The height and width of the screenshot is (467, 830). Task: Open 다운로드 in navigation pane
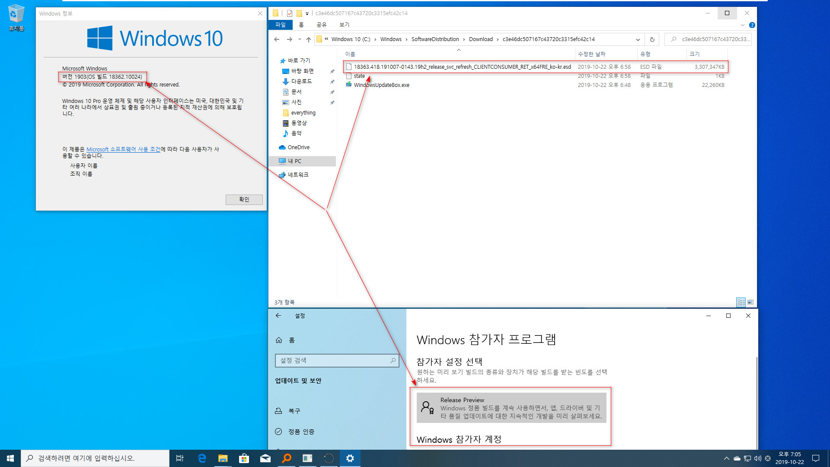coord(301,81)
